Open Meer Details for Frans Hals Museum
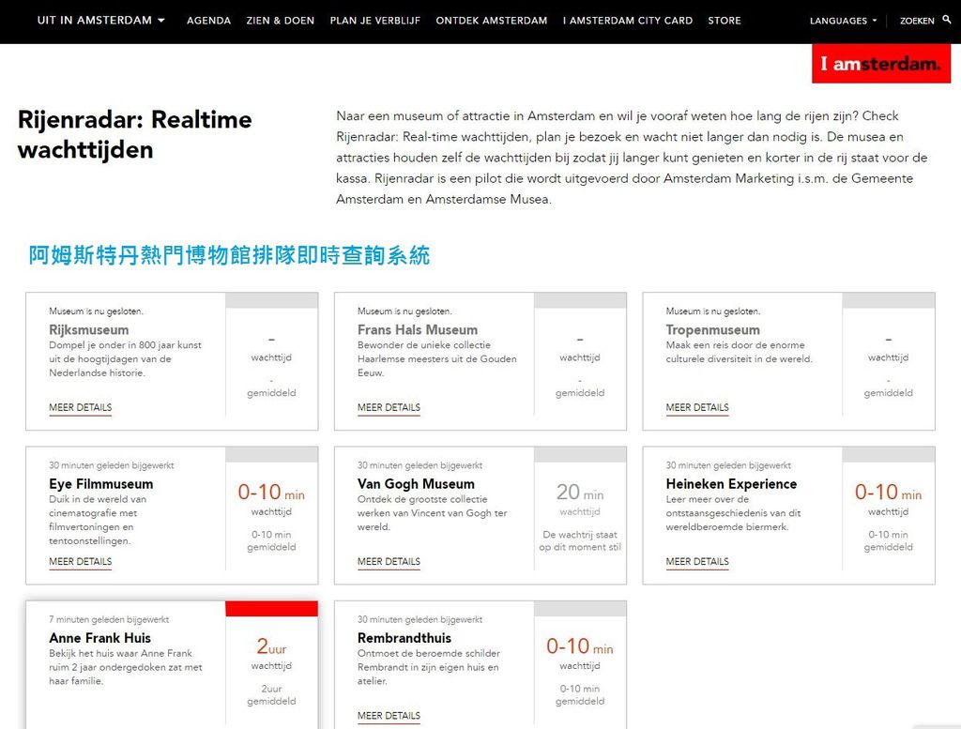The image size is (961, 729). click(x=389, y=407)
